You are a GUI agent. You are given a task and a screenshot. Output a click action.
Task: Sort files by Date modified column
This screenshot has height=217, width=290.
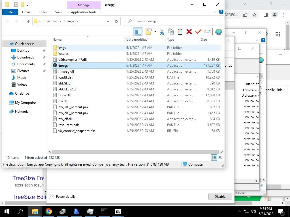coord(137,40)
